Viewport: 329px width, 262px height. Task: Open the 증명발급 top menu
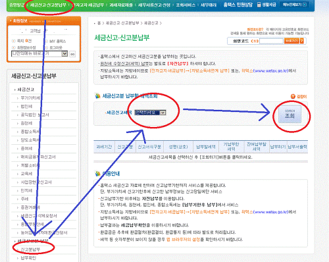[16, 5]
